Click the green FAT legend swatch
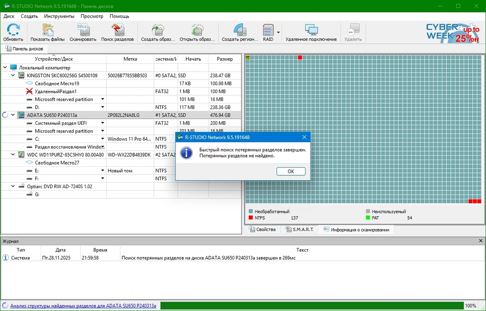Screen dimensions: 486x311 [x=368, y=218]
